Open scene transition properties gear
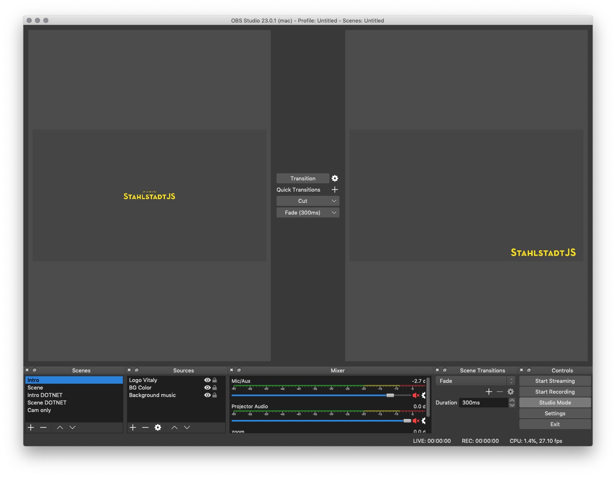The height and width of the screenshot is (477, 616). [x=511, y=392]
